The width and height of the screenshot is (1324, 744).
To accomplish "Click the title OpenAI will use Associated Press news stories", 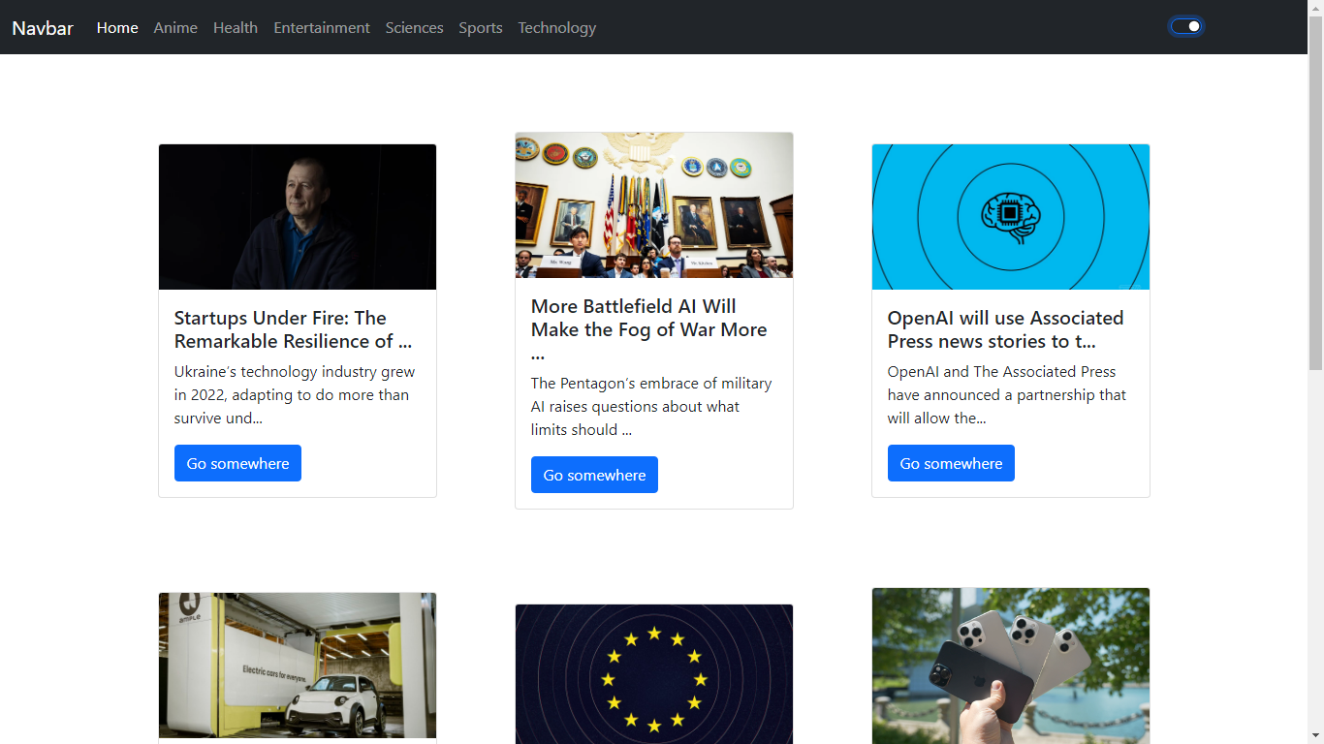I will (x=1006, y=329).
